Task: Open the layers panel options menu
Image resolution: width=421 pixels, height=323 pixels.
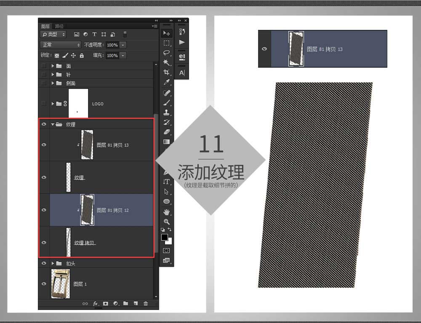Action: pyautogui.click(x=155, y=26)
